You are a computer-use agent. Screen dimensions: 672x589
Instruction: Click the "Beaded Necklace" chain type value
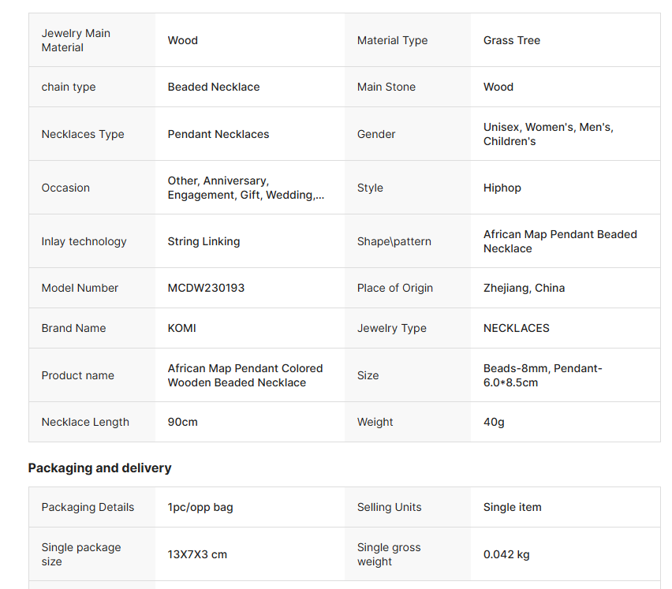pos(213,87)
